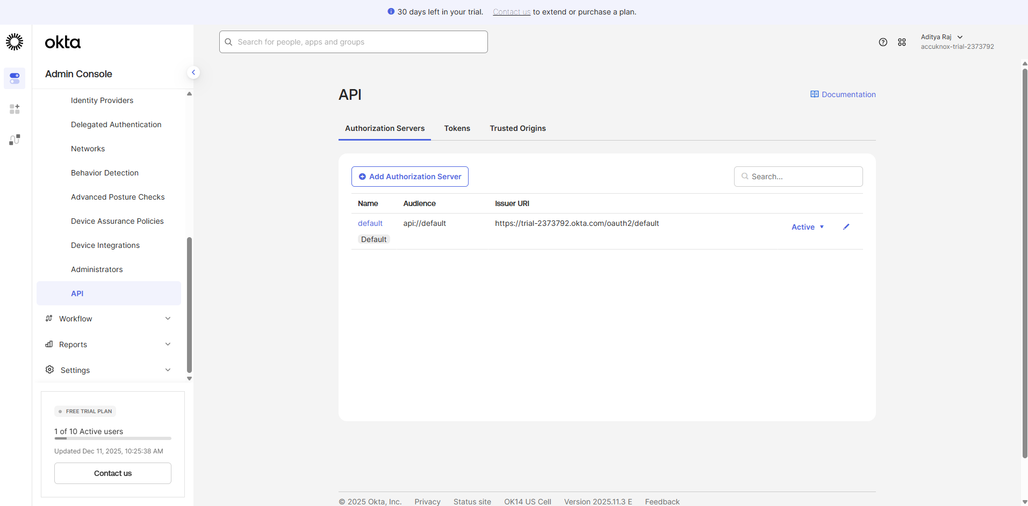Switch to the Trusted Origins tab
The width and height of the screenshot is (1028, 506).
517,128
